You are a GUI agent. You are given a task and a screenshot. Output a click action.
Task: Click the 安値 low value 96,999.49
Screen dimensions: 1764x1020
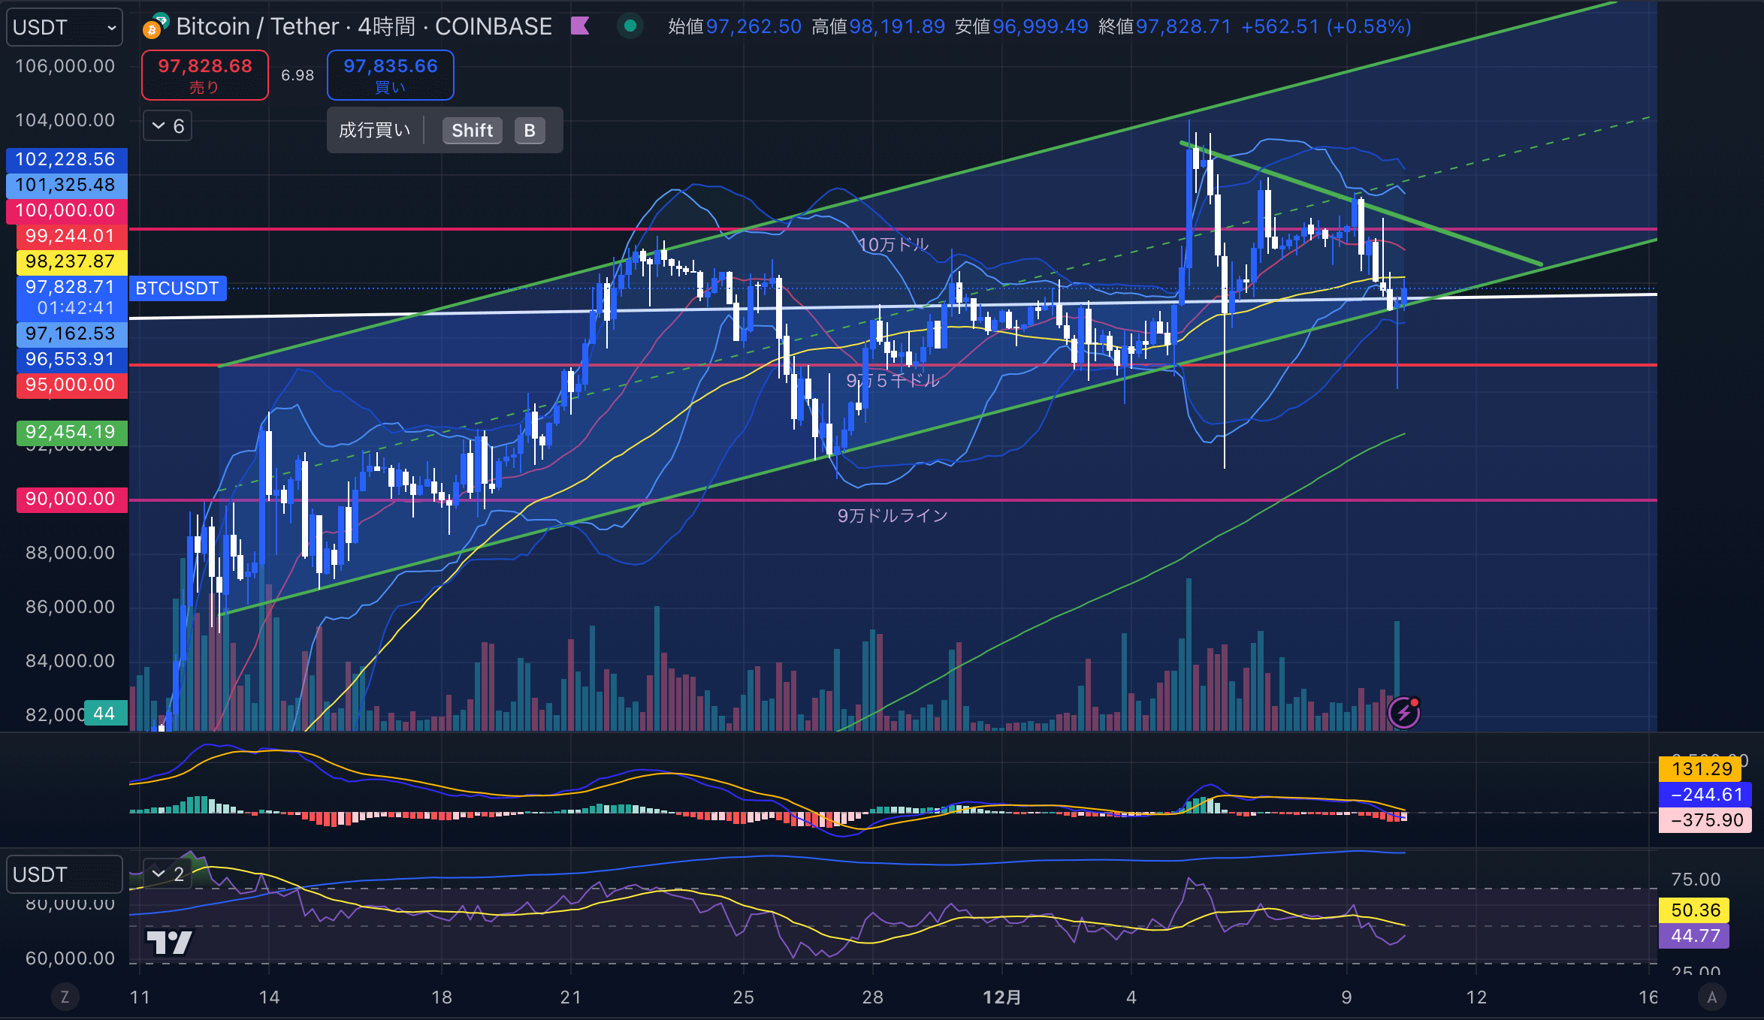click(1041, 26)
